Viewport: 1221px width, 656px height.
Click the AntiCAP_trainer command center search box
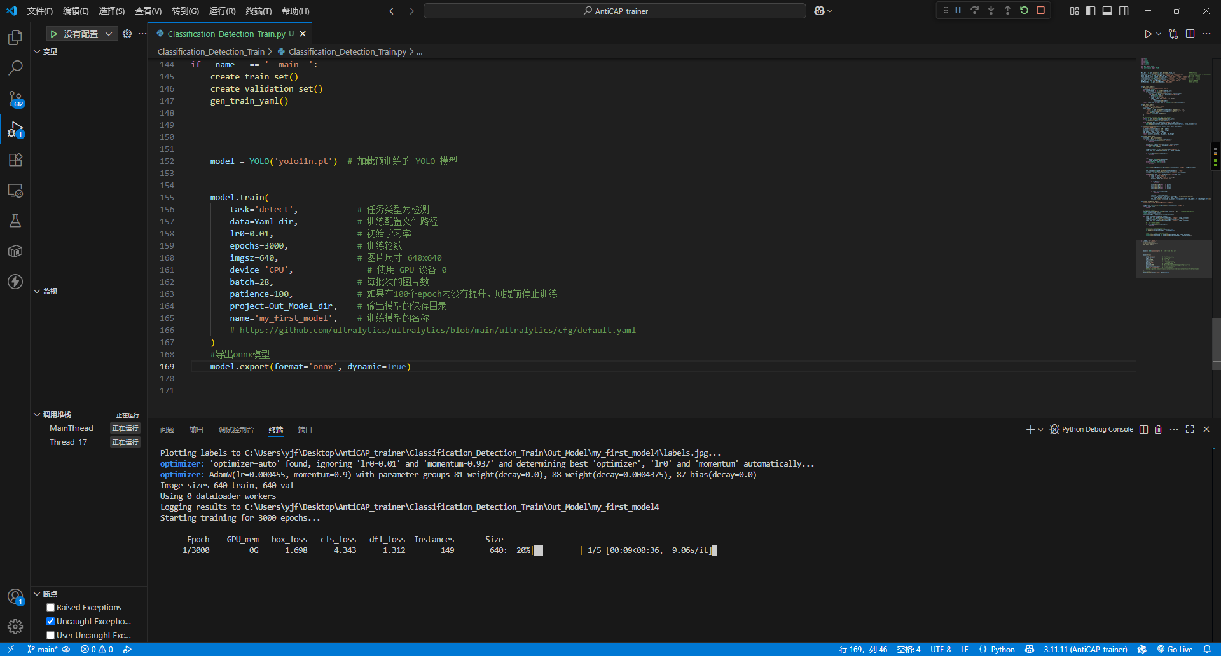pyautogui.click(x=615, y=11)
